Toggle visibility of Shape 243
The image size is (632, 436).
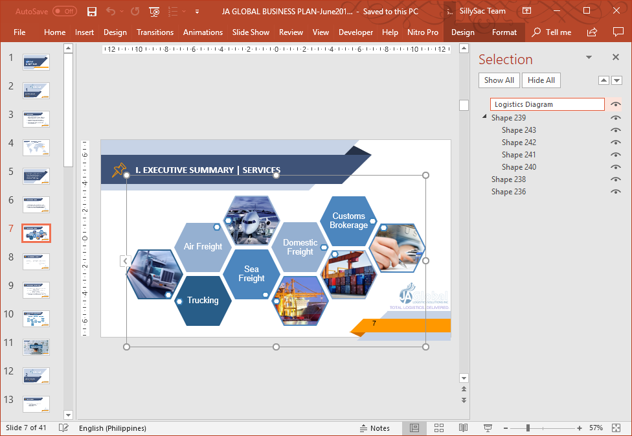click(615, 130)
